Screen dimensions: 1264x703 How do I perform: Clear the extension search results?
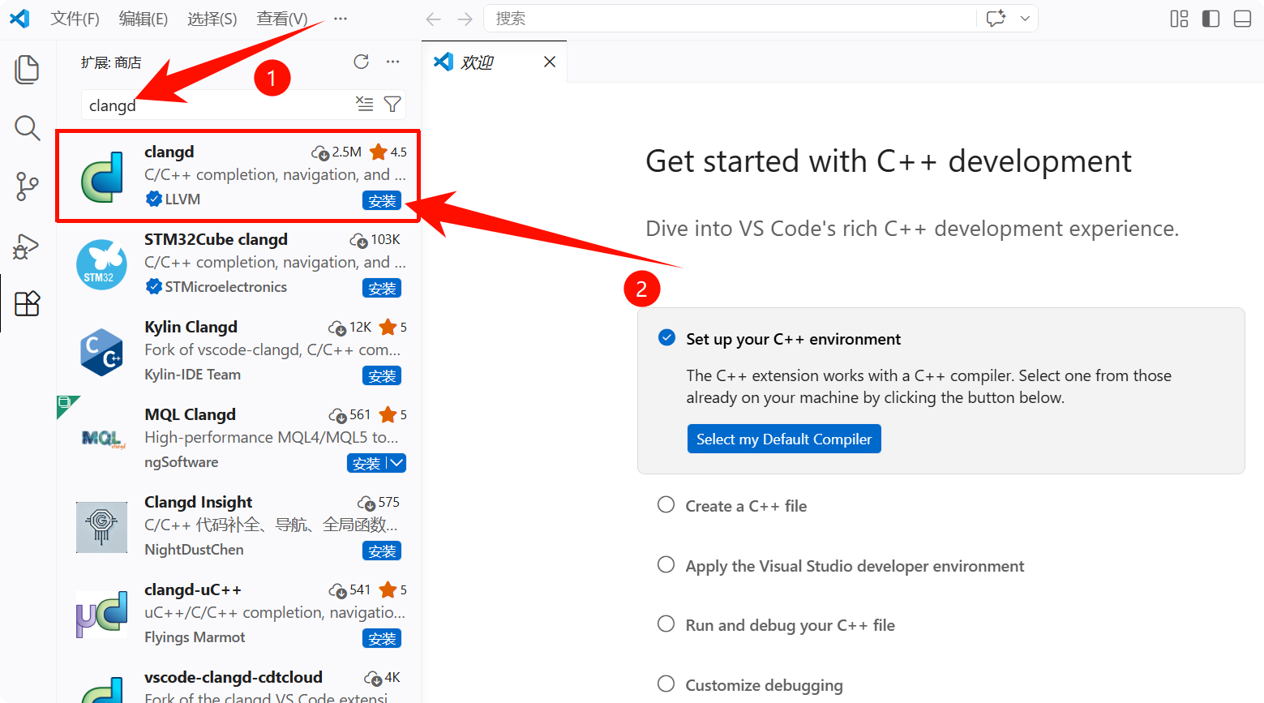[x=365, y=104]
